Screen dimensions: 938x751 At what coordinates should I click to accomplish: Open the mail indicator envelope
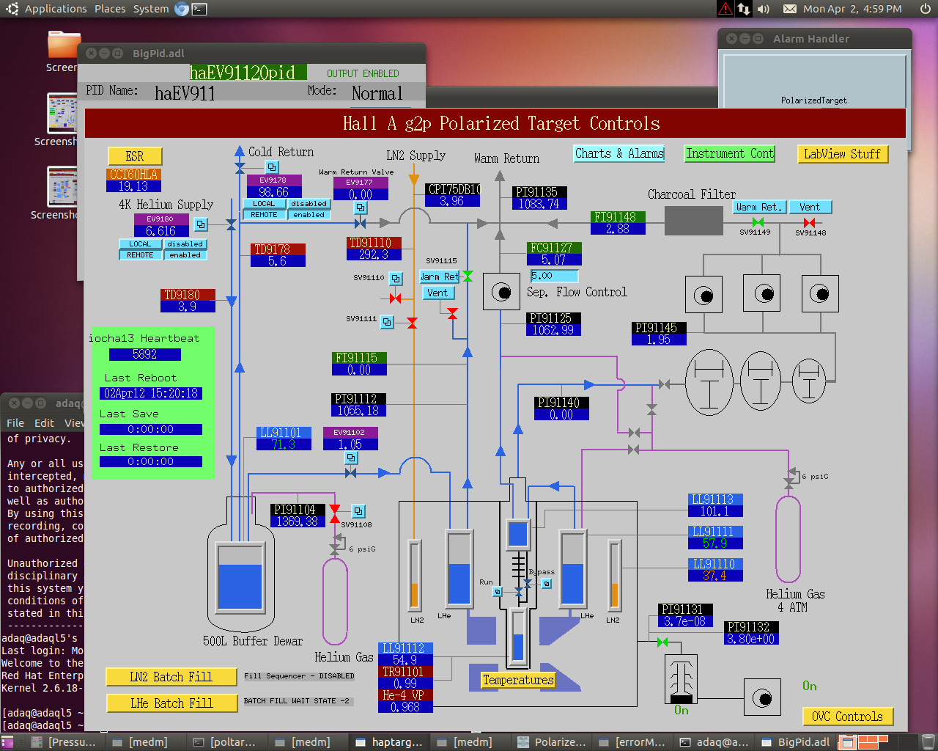tap(790, 9)
